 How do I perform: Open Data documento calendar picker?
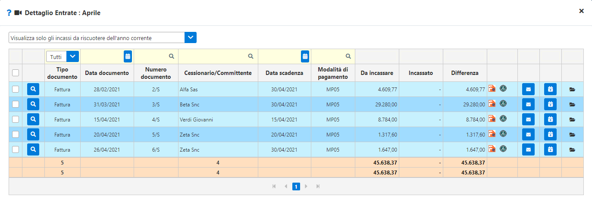[128, 56]
